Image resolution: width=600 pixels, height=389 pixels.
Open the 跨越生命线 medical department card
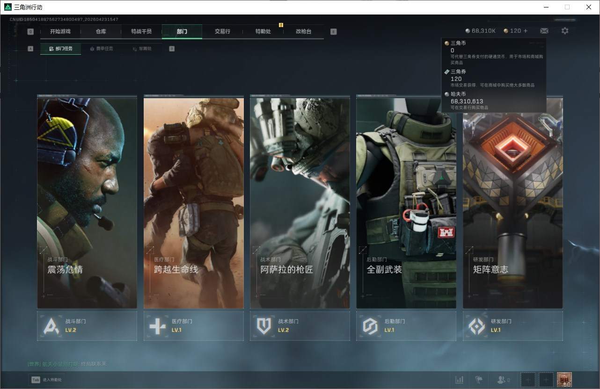193,203
